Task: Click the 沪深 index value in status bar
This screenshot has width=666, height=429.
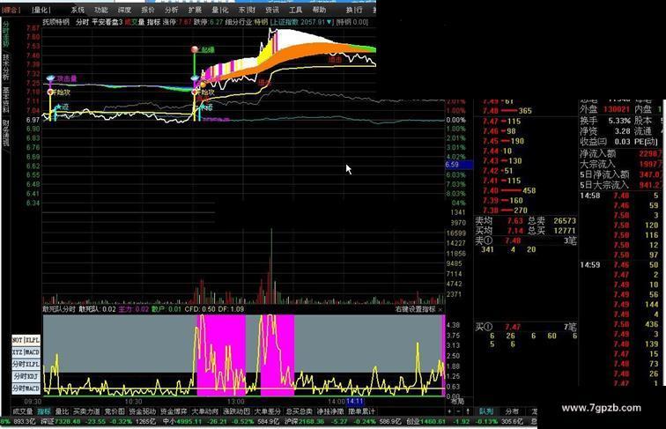Action: [x=312, y=421]
